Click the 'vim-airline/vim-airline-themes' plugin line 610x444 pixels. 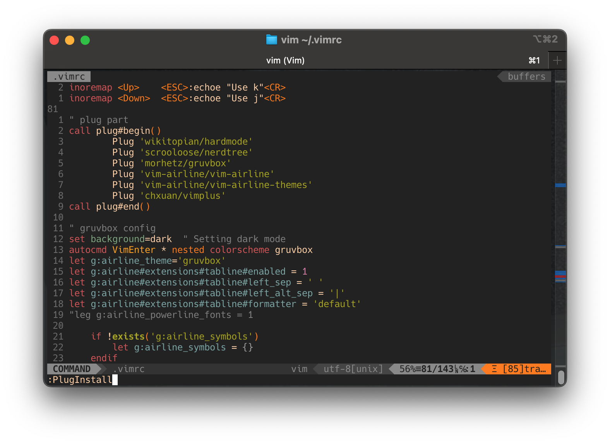tap(212, 185)
